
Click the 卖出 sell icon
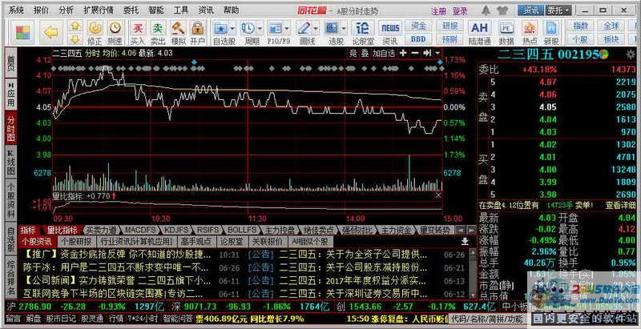157,33
